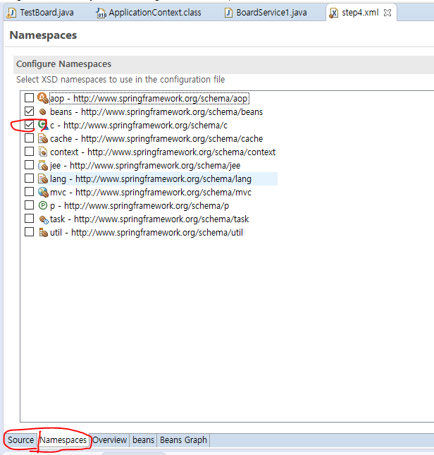Select util schema URL row text
This screenshot has width=434, height=455.
click(147, 232)
